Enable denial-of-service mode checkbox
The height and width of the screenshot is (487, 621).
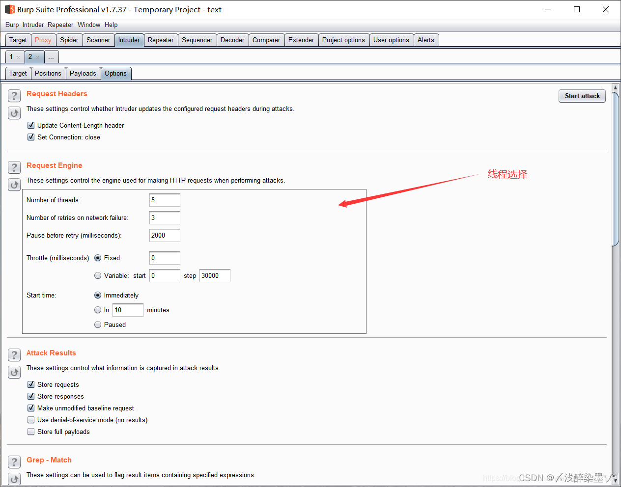click(x=31, y=420)
